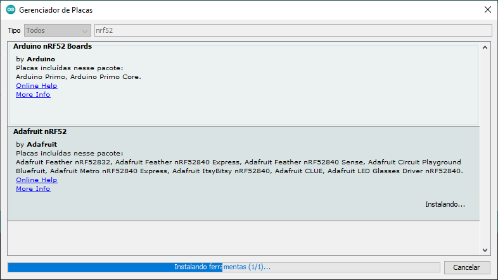The image size is (498, 280).
Task: Click the Gerenciador de Placas window title
Action: pyautogui.click(x=56, y=10)
